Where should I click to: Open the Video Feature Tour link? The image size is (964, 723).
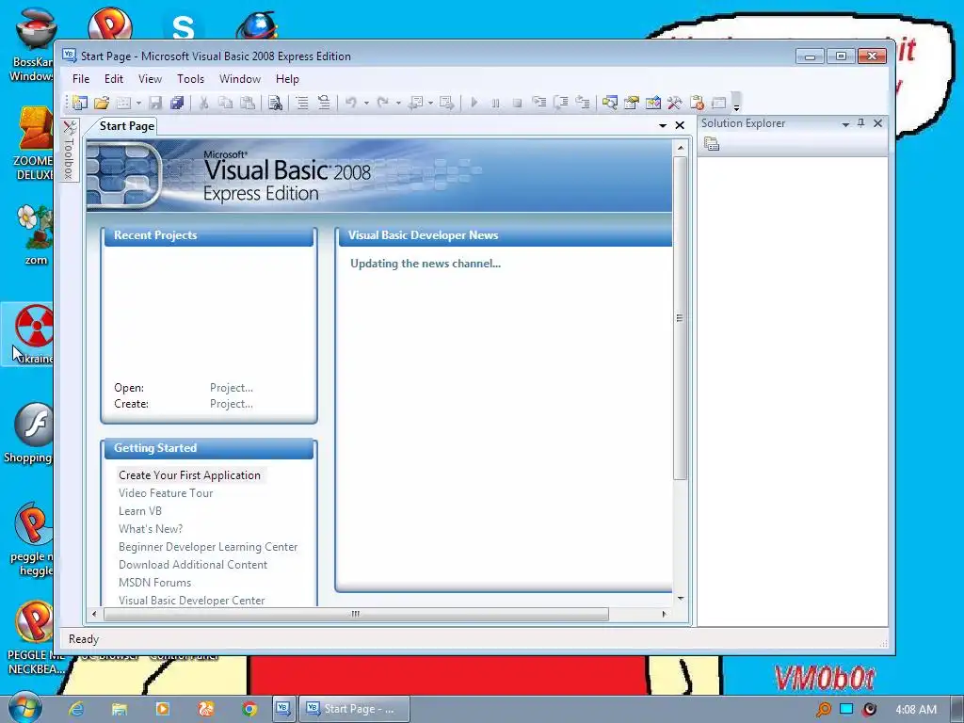[166, 493]
